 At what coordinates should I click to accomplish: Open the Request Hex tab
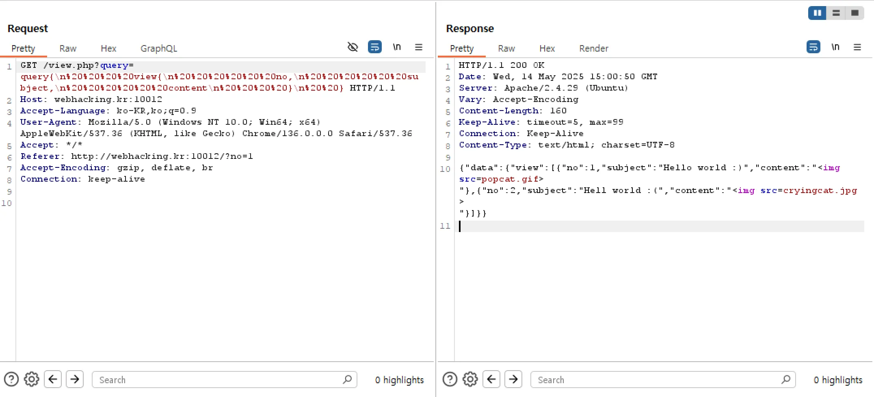coord(108,48)
